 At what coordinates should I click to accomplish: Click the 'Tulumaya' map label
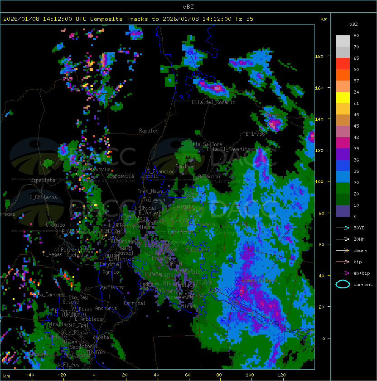coord(155,200)
